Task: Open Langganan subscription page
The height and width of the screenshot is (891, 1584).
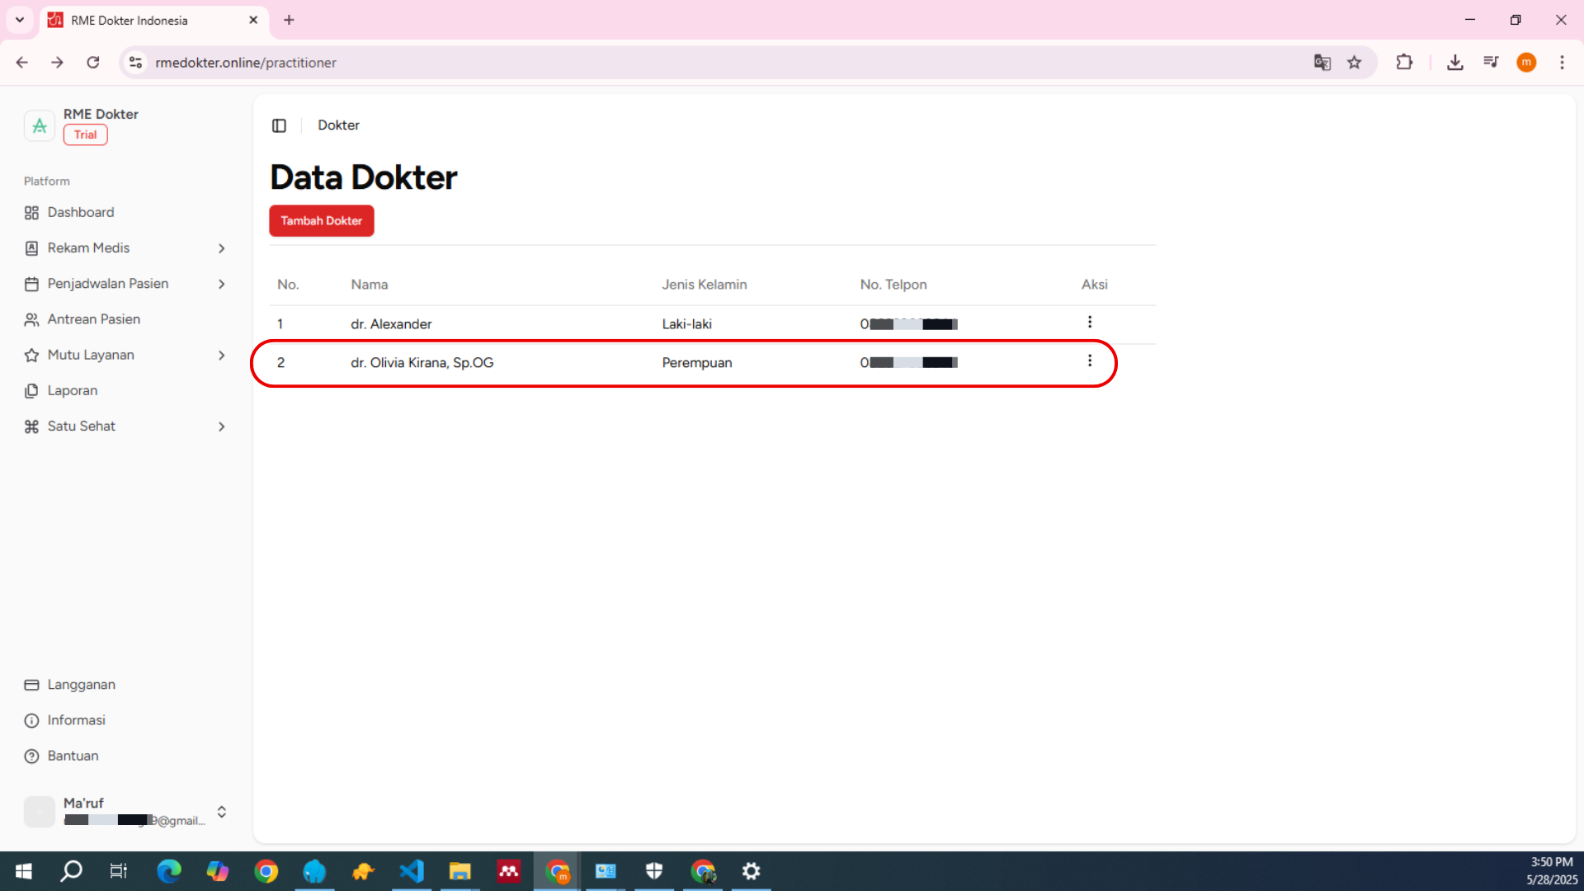Action: click(x=81, y=685)
